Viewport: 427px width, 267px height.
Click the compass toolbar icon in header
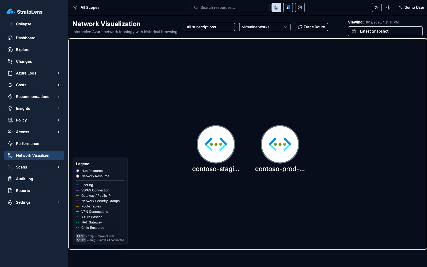(300, 7)
